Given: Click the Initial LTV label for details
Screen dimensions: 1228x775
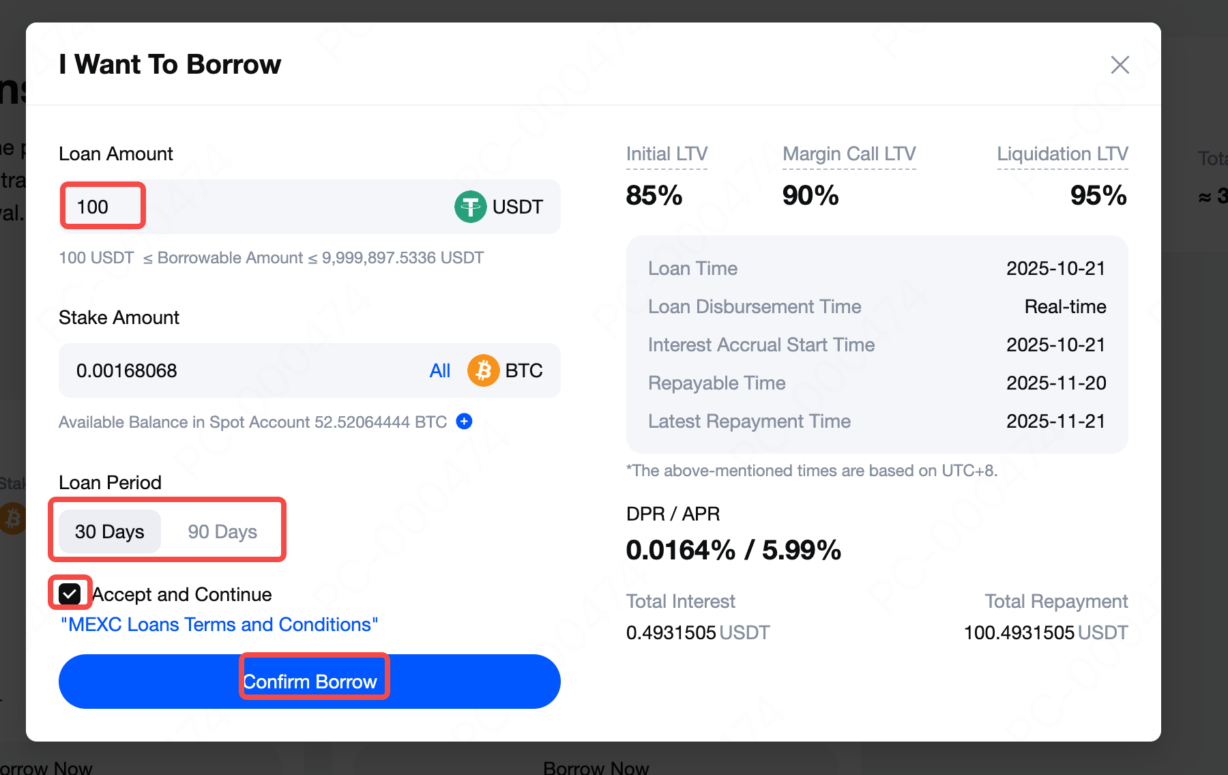Looking at the screenshot, I should [667, 154].
